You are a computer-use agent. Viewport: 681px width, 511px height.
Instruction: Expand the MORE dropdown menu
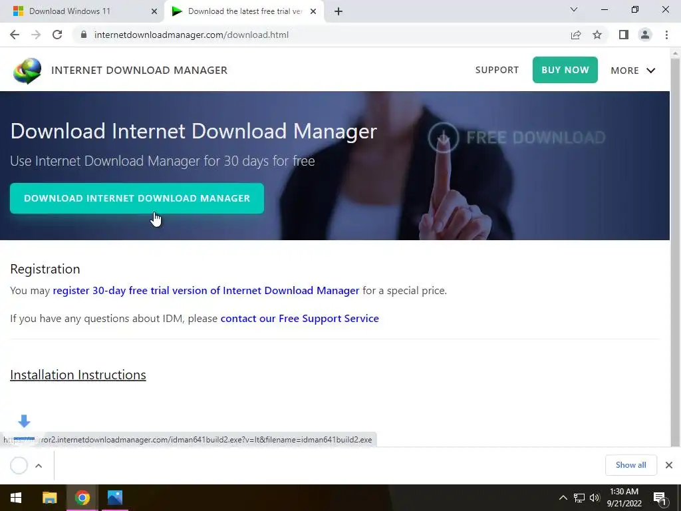click(x=633, y=71)
